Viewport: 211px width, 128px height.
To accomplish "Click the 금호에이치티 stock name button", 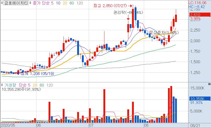I will click(16, 3).
